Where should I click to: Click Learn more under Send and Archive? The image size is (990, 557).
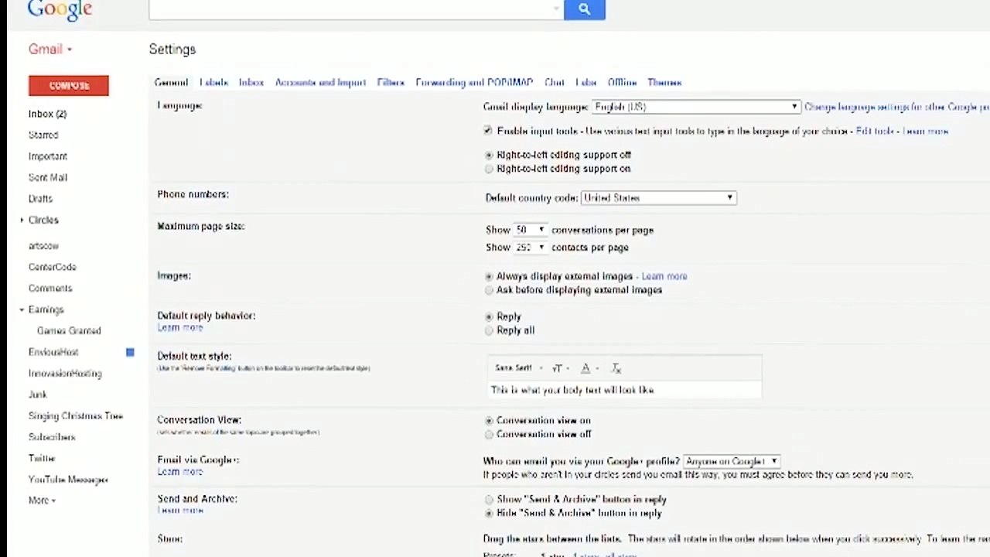coord(180,511)
